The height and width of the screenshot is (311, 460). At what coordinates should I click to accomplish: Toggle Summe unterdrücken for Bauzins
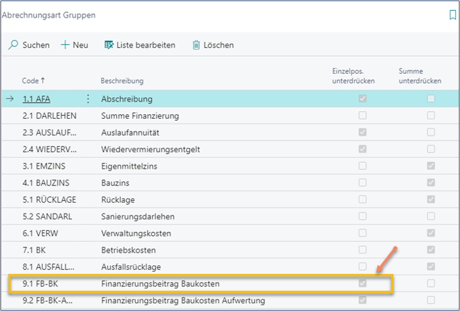click(x=431, y=183)
